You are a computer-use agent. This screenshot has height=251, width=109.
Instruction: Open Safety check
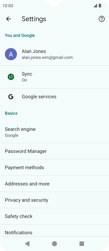[x=54, y=216]
